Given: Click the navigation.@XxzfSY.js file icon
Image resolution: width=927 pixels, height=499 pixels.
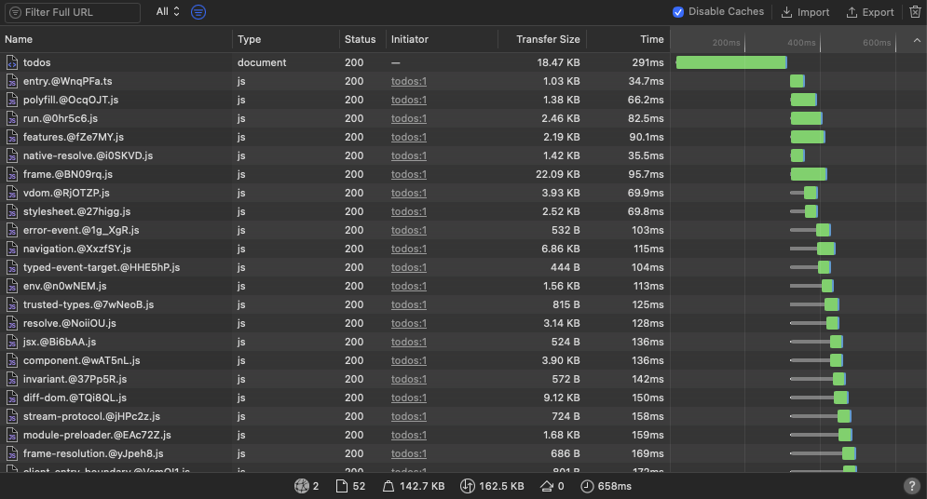Looking at the screenshot, I should pyautogui.click(x=12, y=249).
